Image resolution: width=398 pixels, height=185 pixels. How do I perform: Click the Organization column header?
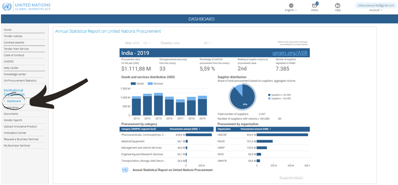click(224, 129)
